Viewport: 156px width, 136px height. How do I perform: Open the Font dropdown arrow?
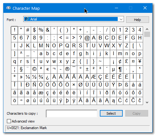point(121,19)
